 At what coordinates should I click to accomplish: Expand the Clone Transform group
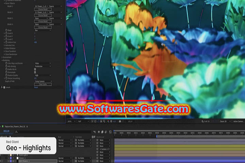pos(4,51)
